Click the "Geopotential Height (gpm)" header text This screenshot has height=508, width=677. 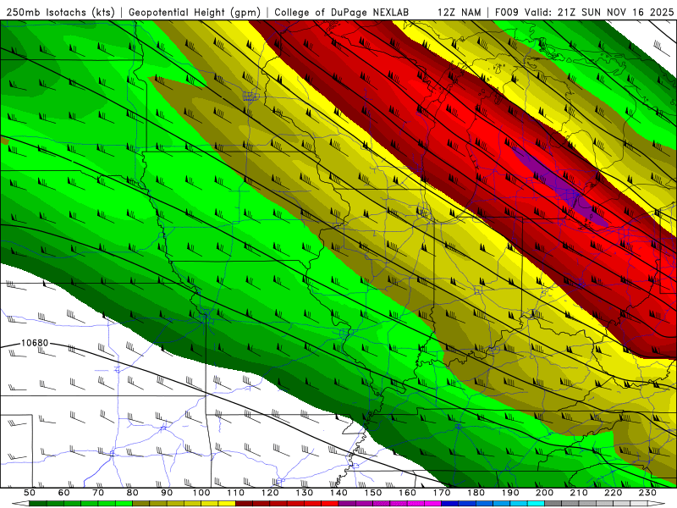point(195,13)
